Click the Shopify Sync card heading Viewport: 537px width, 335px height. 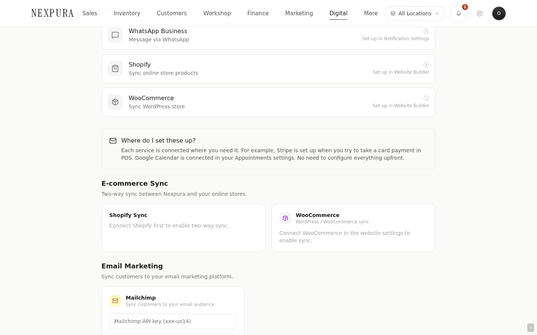128,215
